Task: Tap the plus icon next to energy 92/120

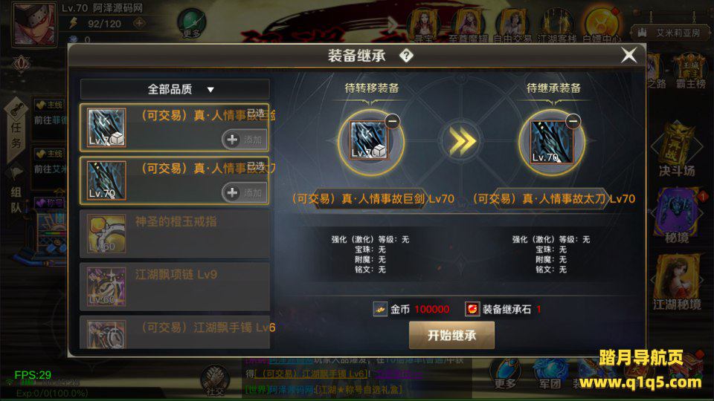Action: pyautogui.click(x=139, y=23)
